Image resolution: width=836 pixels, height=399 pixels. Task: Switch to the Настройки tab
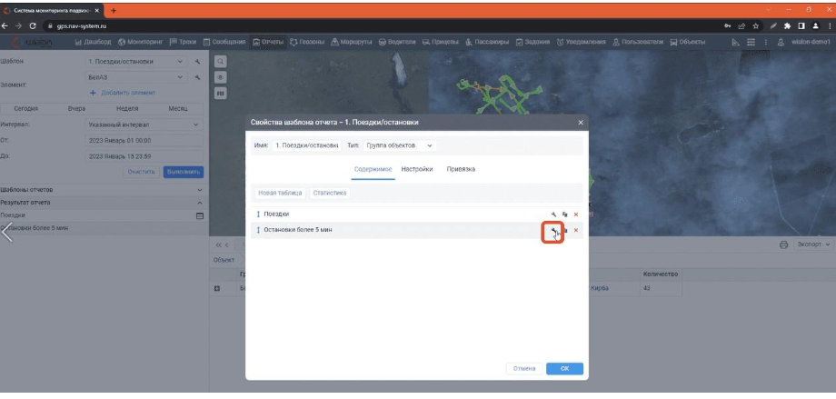(x=417, y=169)
